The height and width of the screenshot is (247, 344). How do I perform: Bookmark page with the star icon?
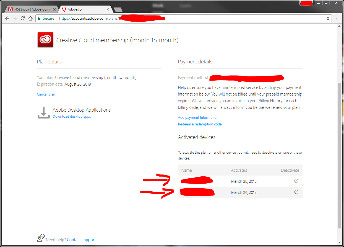click(328, 18)
